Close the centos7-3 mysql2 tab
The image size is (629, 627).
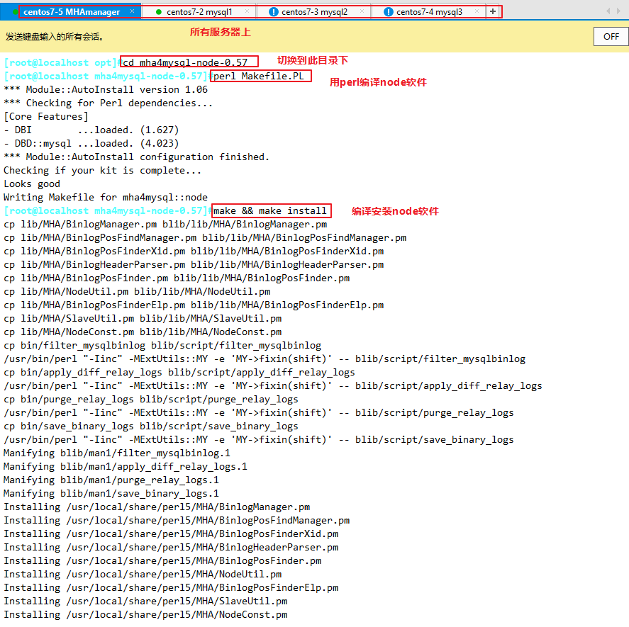coord(362,11)
